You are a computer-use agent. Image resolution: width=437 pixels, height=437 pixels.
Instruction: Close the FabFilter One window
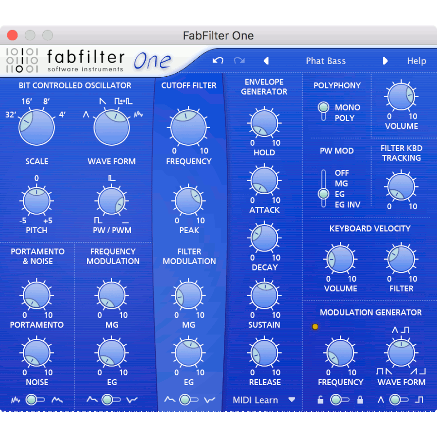click(x=12, y=35)
